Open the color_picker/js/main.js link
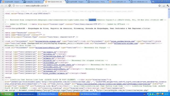The height and width of the screenshot is (96, 170). 55,73
